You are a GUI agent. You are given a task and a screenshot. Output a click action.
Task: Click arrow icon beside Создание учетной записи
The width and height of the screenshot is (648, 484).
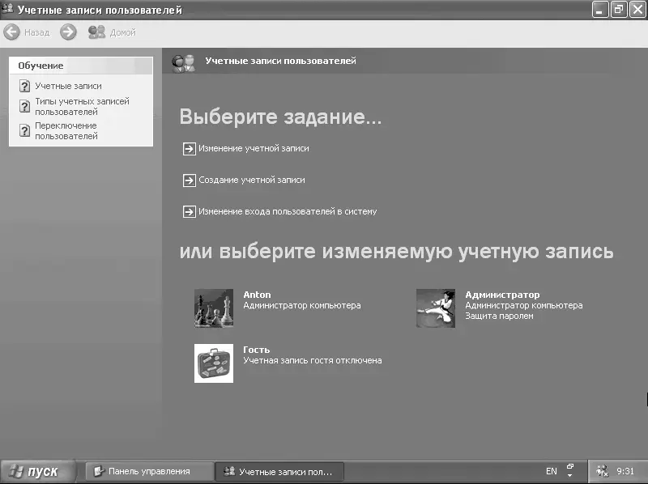click(x=189, y=180)
